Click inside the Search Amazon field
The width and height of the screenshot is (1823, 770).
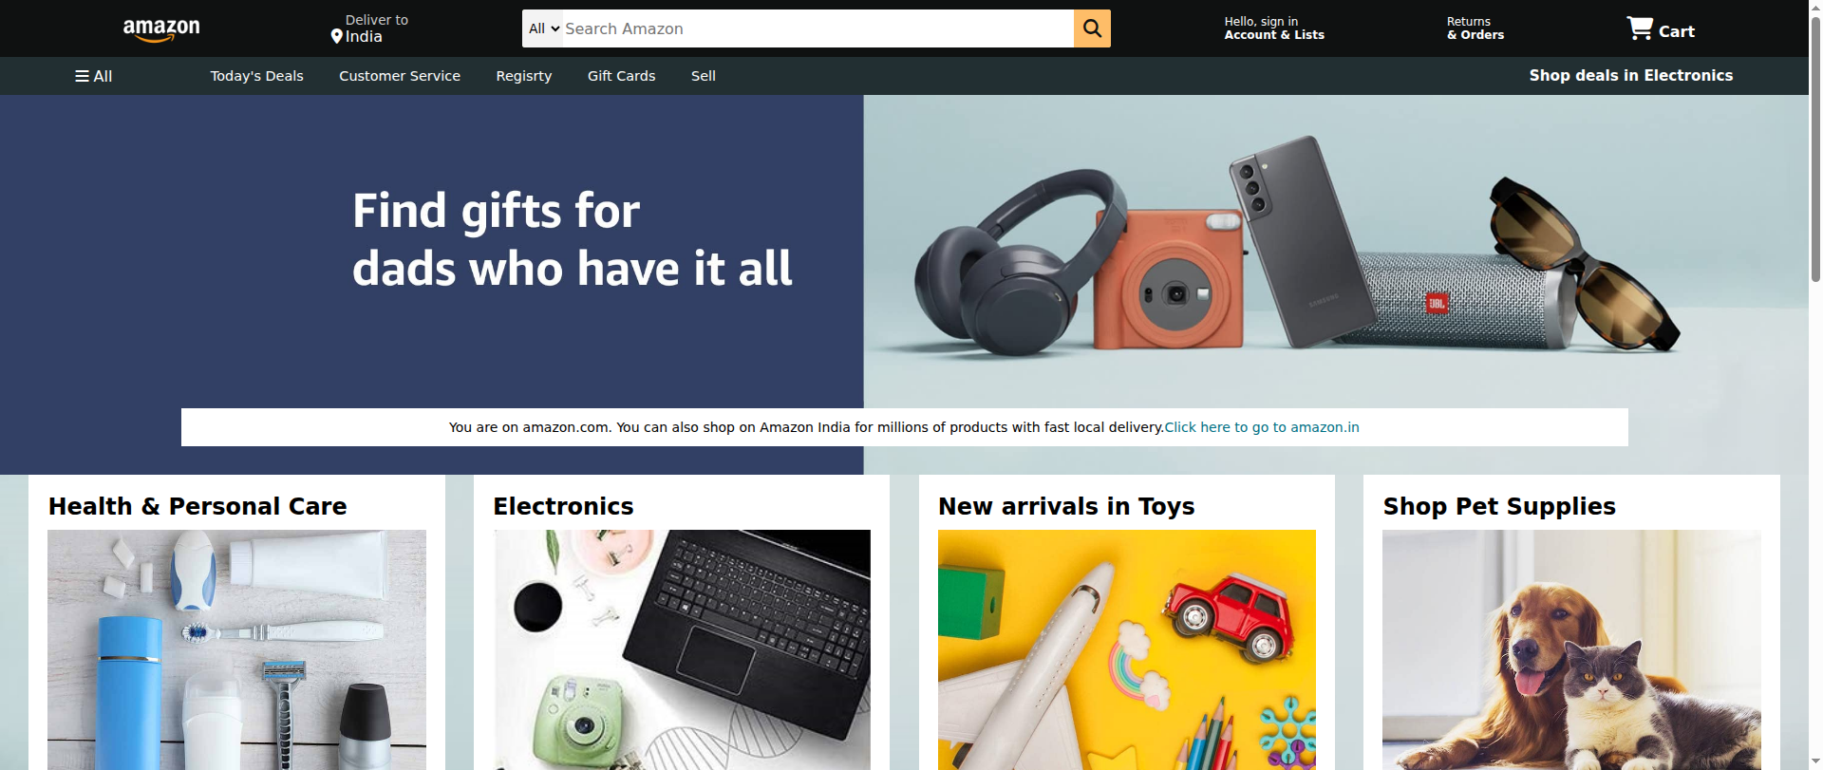(x=817, y=28)
